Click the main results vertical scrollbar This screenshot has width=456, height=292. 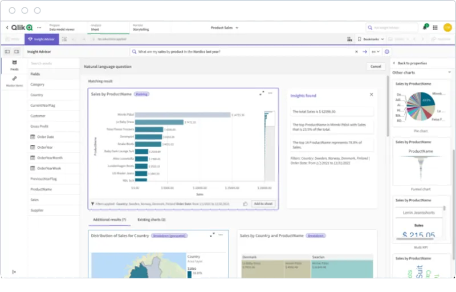pos(388,106)
